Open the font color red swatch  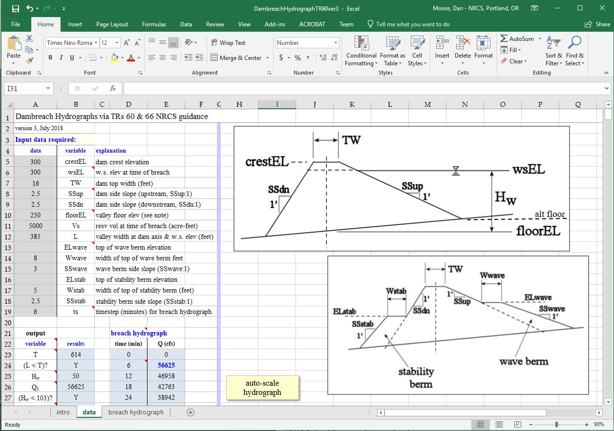click(130, 58)
